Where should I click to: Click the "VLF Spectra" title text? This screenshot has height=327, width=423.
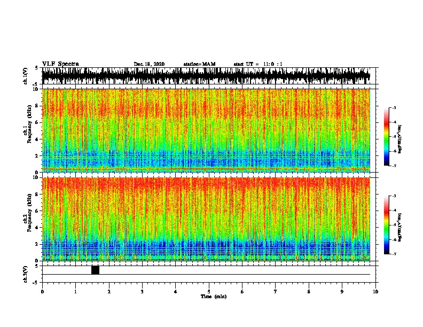click(60, 64)
